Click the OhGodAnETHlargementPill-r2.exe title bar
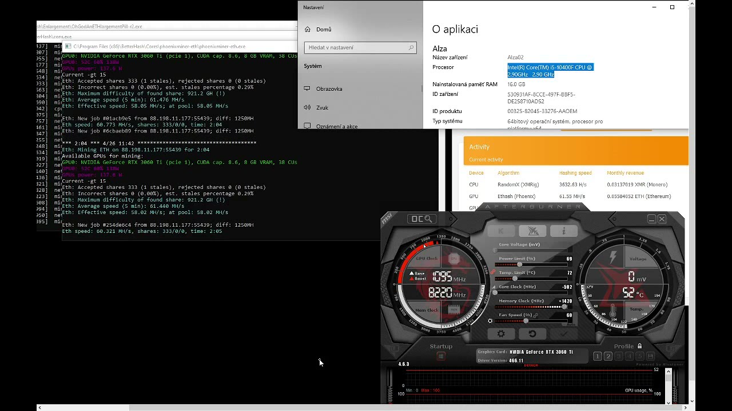 pos(167,26)
